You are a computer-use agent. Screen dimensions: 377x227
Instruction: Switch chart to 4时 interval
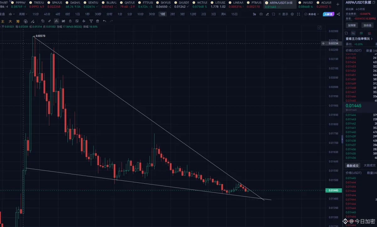58,14
